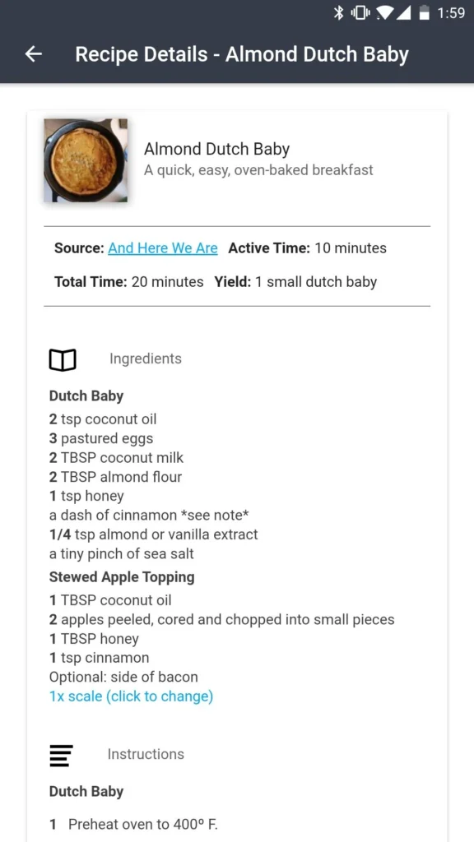Image resolution: width=474 pixels, height=842 pixels.
Task: Click the Ingredients book icon
Action: [63, 359]
